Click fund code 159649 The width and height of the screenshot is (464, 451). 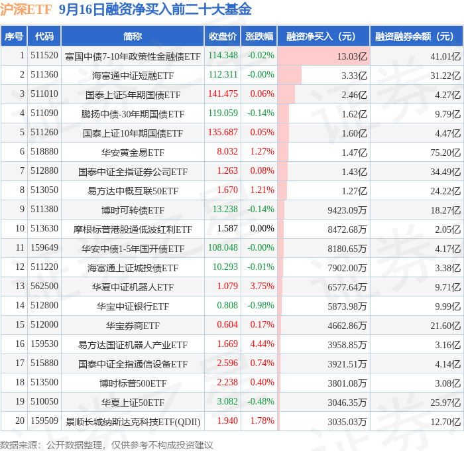tap(44, 248)
